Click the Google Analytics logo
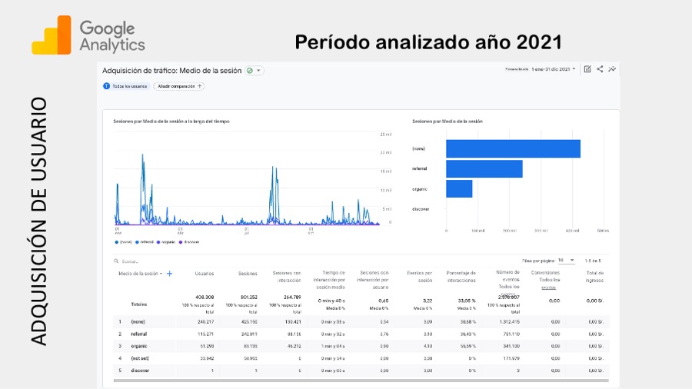The image size is (692, 389). (88, 35)
